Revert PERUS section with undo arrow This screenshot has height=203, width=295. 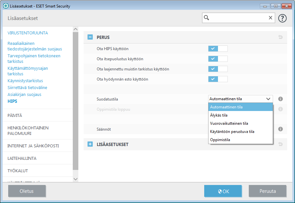click(280, 37)
